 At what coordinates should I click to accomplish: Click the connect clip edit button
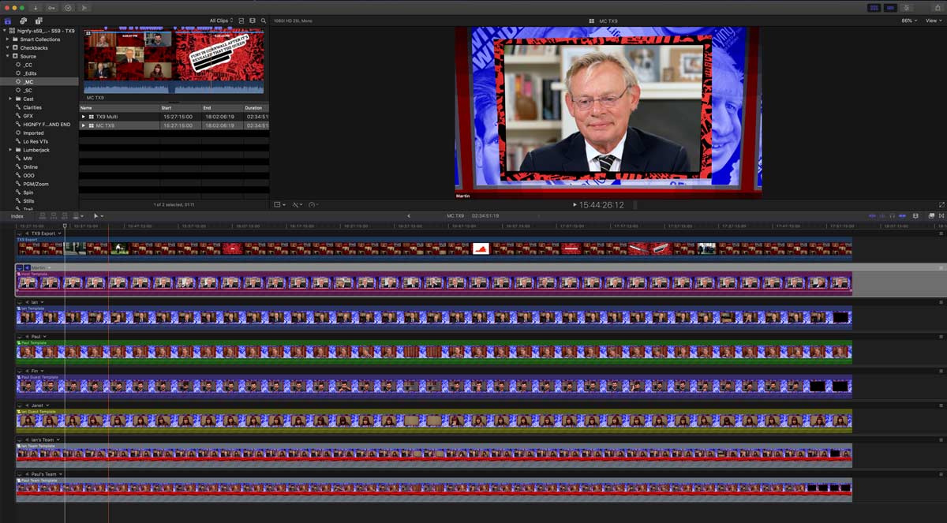[x=43, y=215]
